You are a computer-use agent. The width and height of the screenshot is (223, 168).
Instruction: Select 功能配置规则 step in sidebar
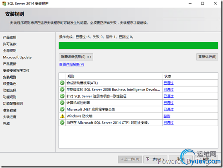(x=13, y=103)
